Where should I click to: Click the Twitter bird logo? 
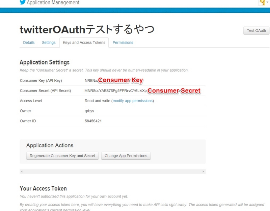click(23, 2)
